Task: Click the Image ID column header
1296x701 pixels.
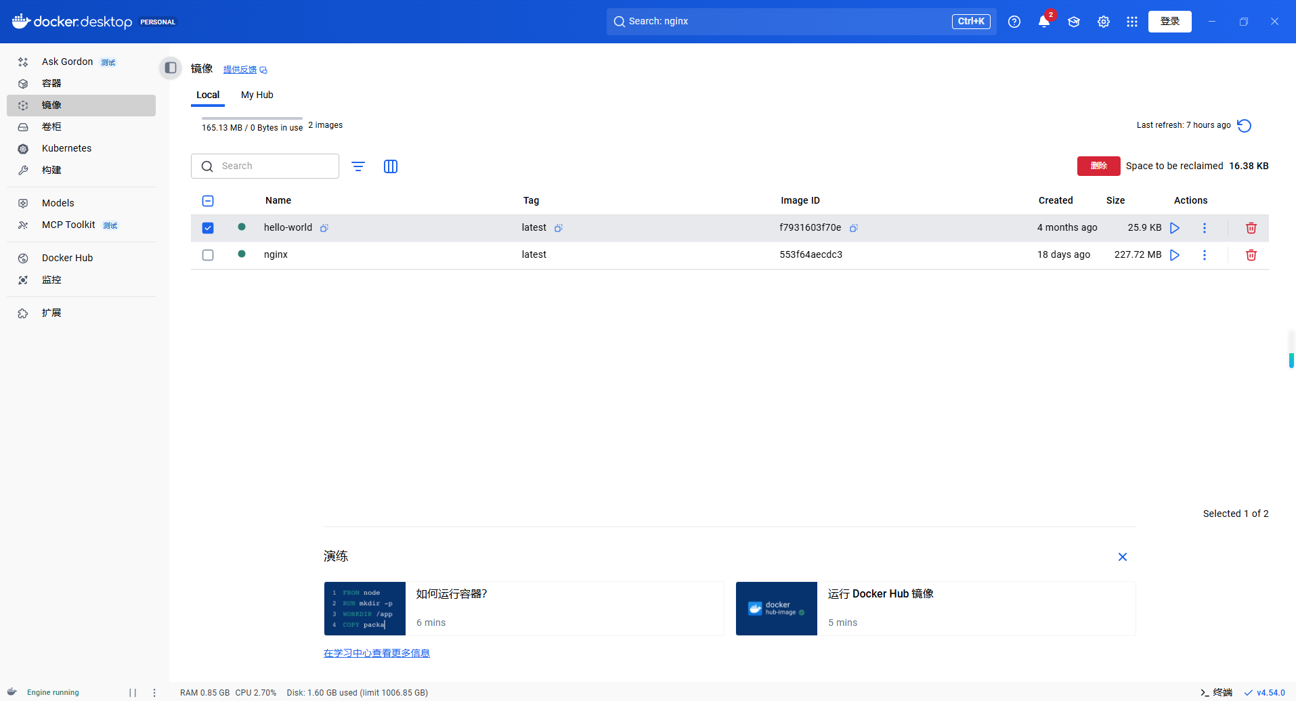Action: [800, 200]
